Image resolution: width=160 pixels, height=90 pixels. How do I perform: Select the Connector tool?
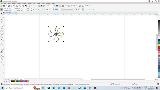point(1,46)
